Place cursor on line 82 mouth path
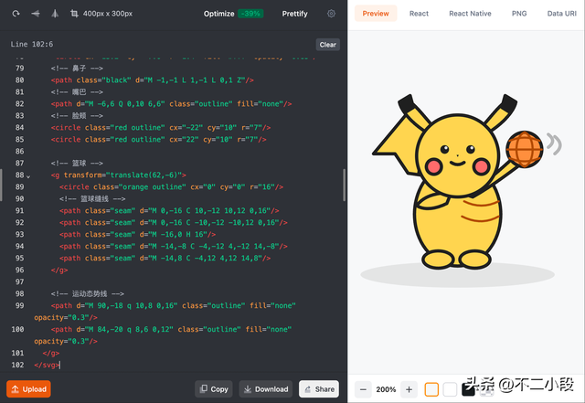Viewport: 585px width, 403px height. (x=171, y=104)
